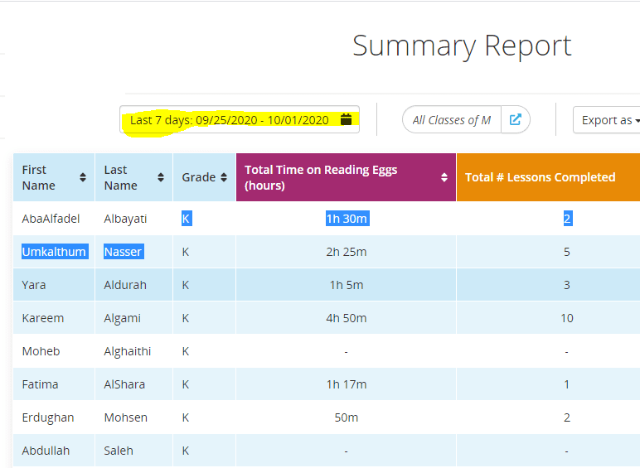
Task: Click Erdughan Mohsen's 50m time cell
Action: tap(347, 417)
